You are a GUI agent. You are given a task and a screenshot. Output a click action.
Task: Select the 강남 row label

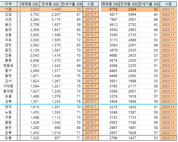(8, 15)
